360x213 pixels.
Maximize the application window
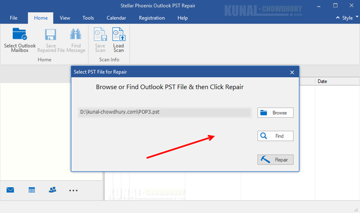click(x=335, y=5)
